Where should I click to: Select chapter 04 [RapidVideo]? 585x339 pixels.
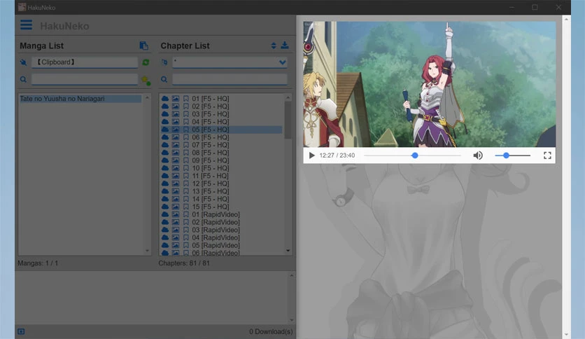coord(222,237)
